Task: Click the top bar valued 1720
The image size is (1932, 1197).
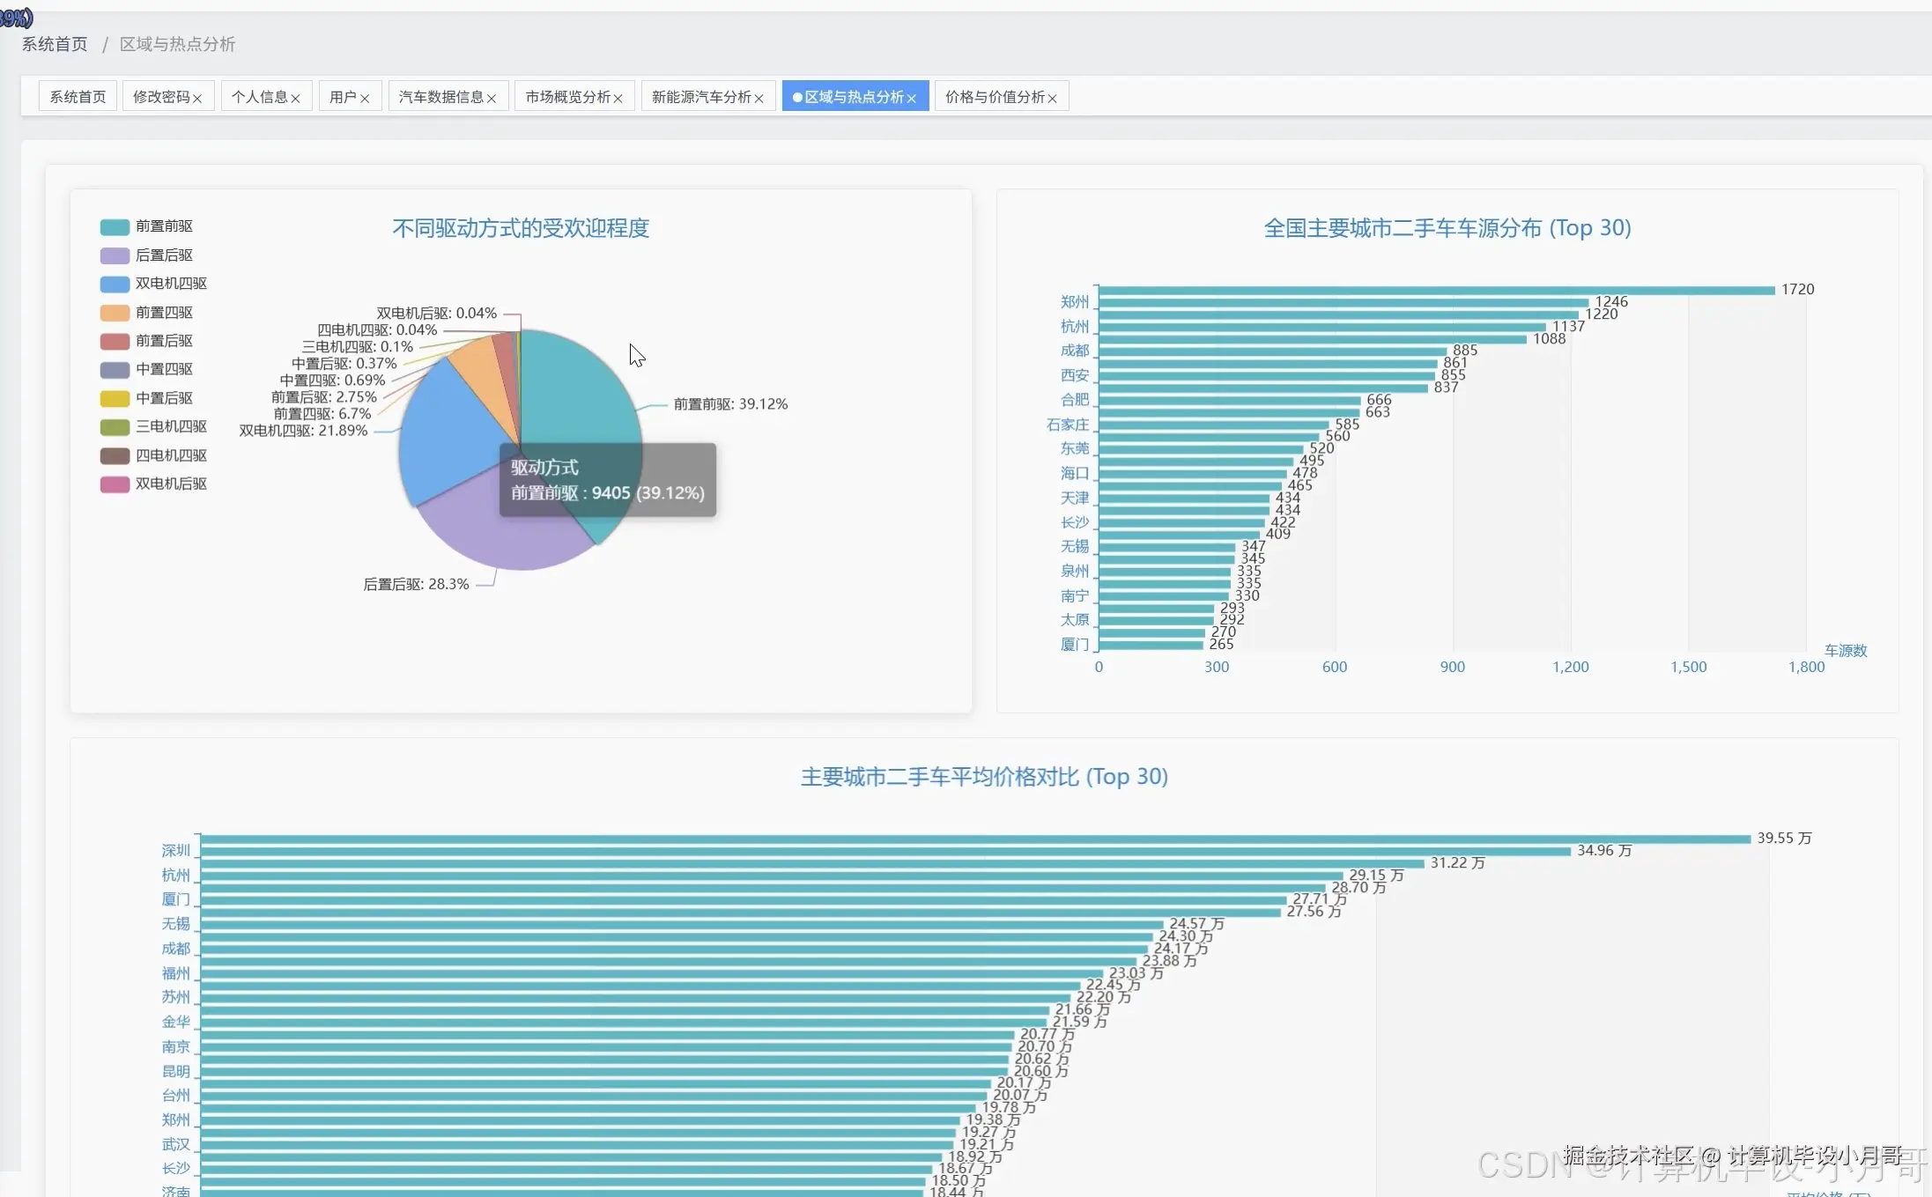Action: (1436, 290)
